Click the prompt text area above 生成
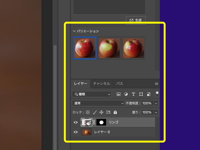Viewport: 200px width, 150px height. (109, 7)
